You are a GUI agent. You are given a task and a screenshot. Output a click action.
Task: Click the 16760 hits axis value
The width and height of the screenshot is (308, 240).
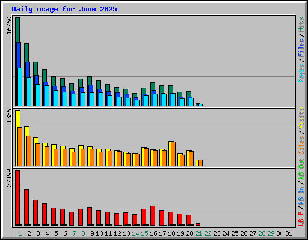[x=9, y=25]
